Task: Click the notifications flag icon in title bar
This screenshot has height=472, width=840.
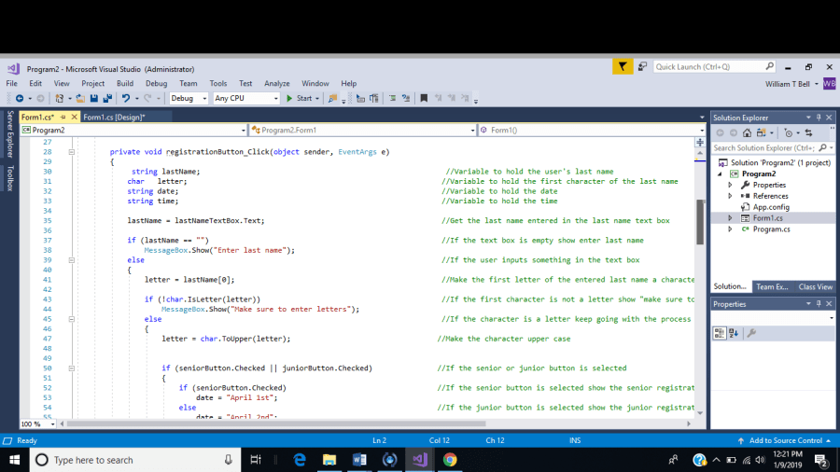Action: (623, 67)
